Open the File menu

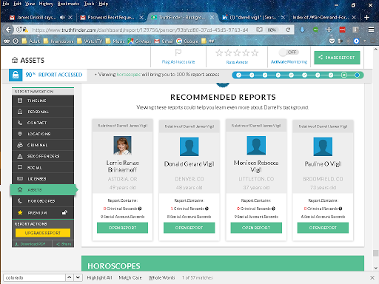point(5,4)
